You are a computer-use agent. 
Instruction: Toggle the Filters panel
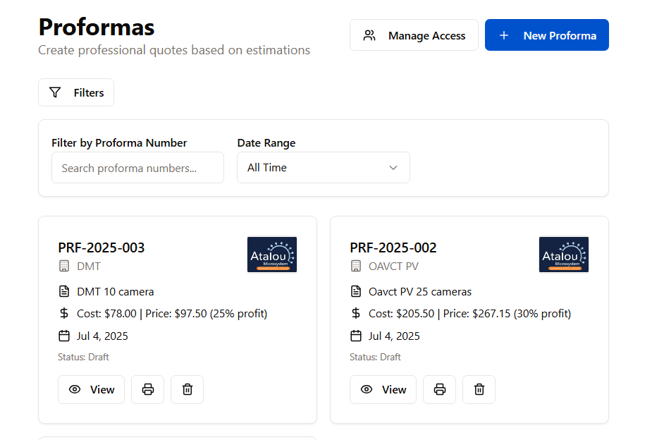pyautogui.click(x=76, y=92)
